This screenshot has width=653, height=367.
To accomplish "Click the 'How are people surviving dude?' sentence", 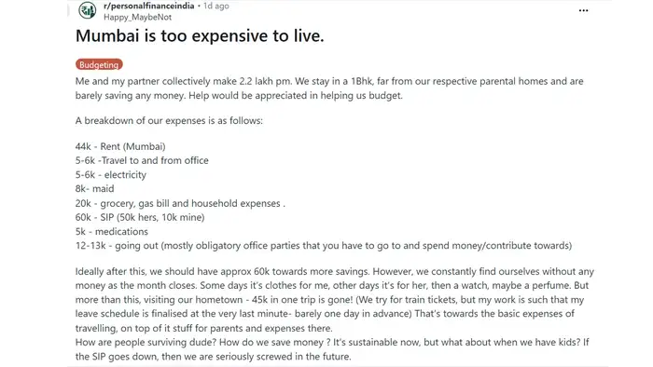I will [x=146, y=342].
